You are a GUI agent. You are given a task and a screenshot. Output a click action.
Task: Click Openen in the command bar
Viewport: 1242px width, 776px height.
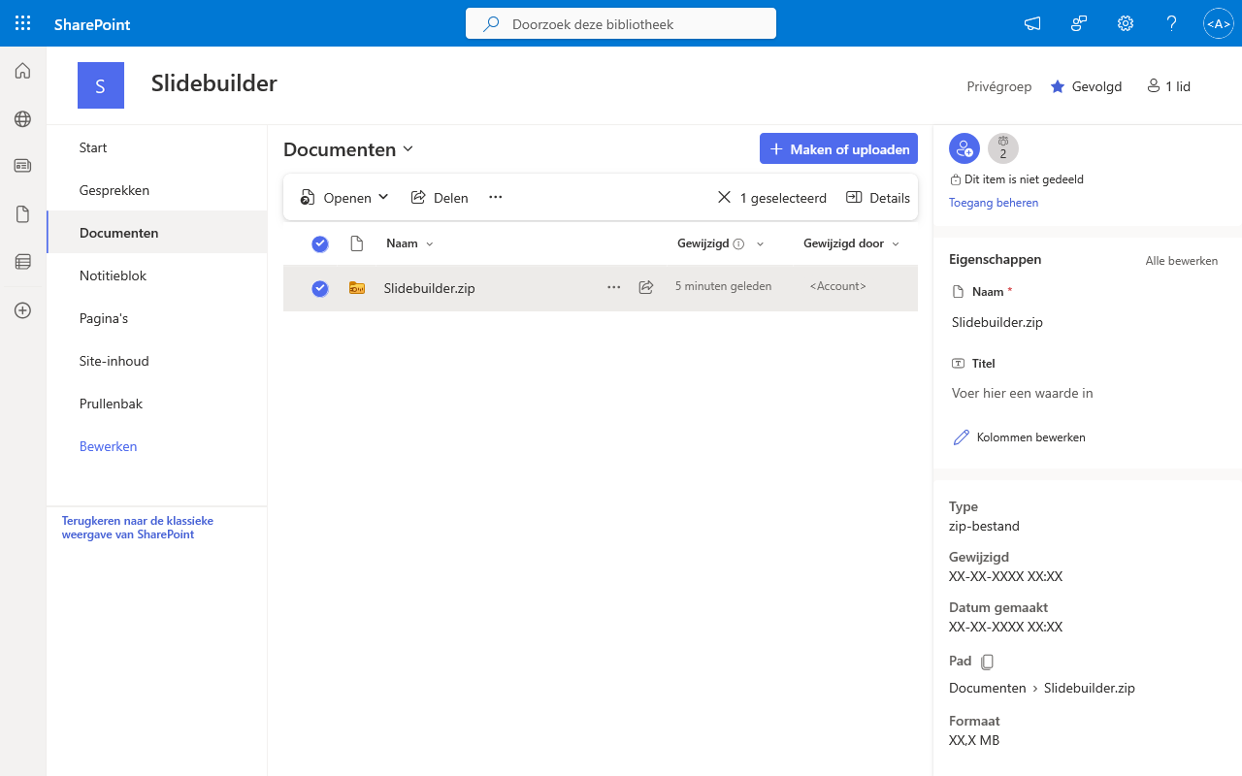pyautogui.click(x=336, y=198)
